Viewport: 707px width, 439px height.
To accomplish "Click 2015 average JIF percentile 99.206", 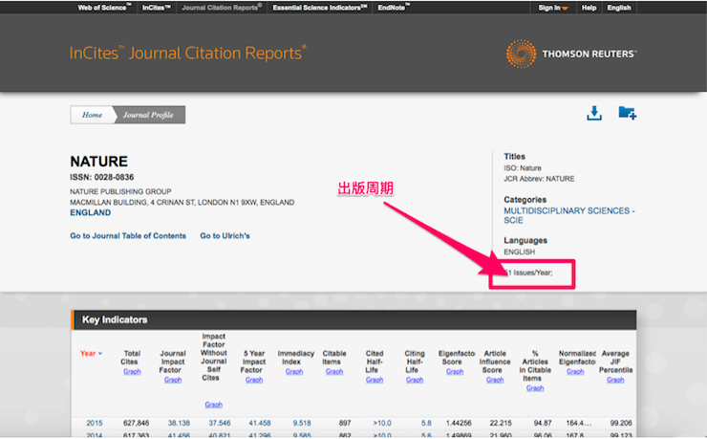I will click(621, 423).
